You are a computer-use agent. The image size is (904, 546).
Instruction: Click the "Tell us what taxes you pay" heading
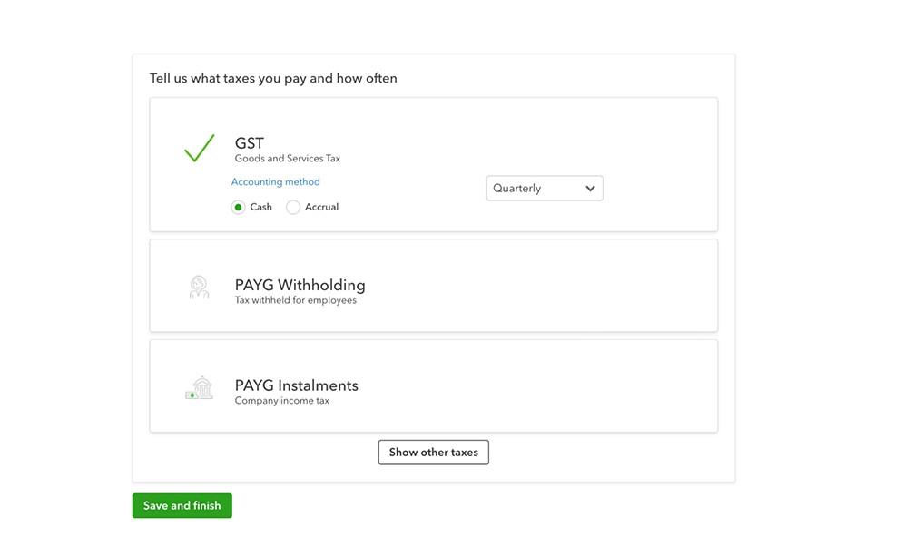[x=273, y=78]
